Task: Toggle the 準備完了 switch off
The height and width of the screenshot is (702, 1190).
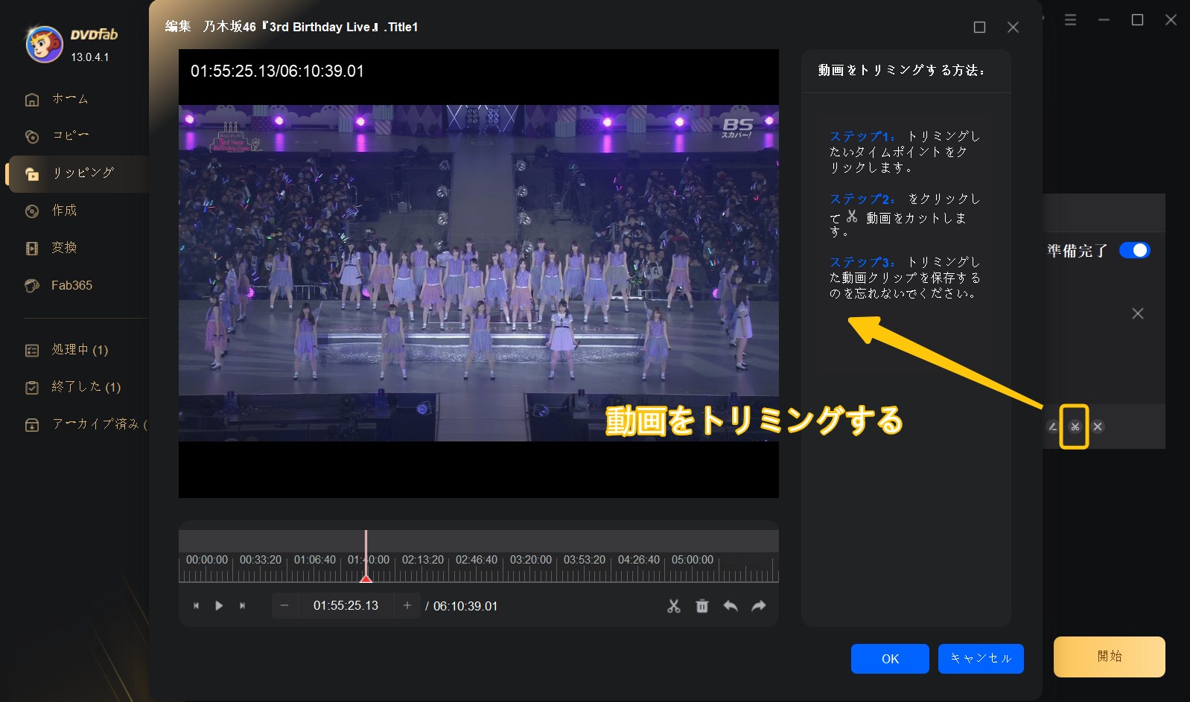Action: coord(1135,251)
